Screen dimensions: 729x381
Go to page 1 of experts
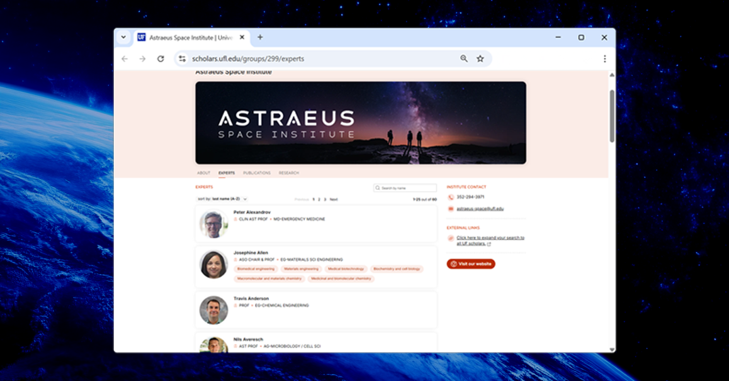click(314, 199)
